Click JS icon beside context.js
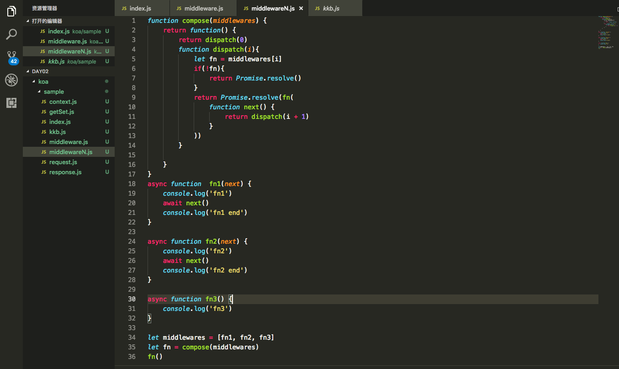The image size is (619, 369). point(44,102)
